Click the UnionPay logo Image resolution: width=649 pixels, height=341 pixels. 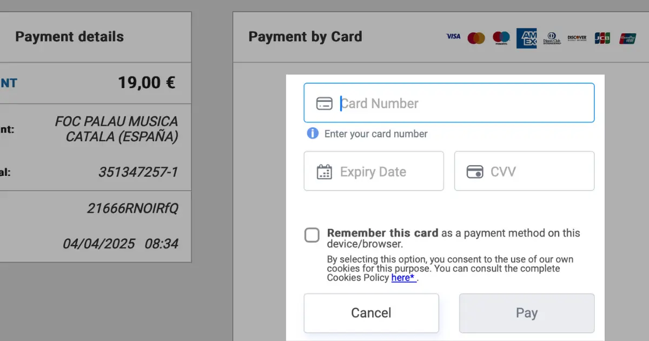(628, 38)
